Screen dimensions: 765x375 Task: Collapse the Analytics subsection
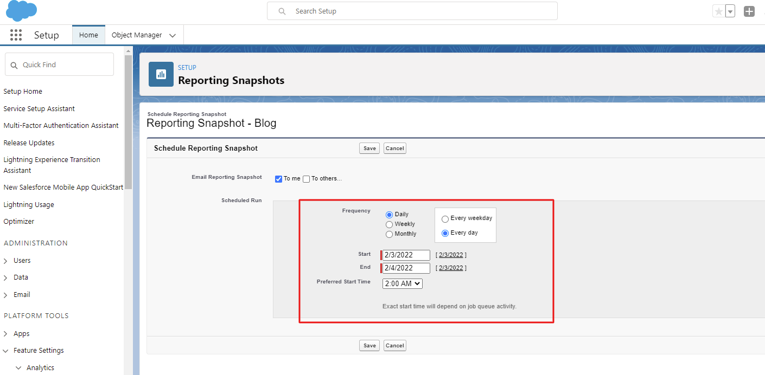tap(18, 368)
